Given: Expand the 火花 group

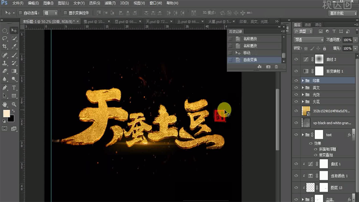Looking at the screenshot, I should coord(302,101).
